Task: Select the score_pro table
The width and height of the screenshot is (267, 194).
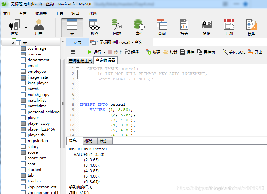Action: pos(37,158)
